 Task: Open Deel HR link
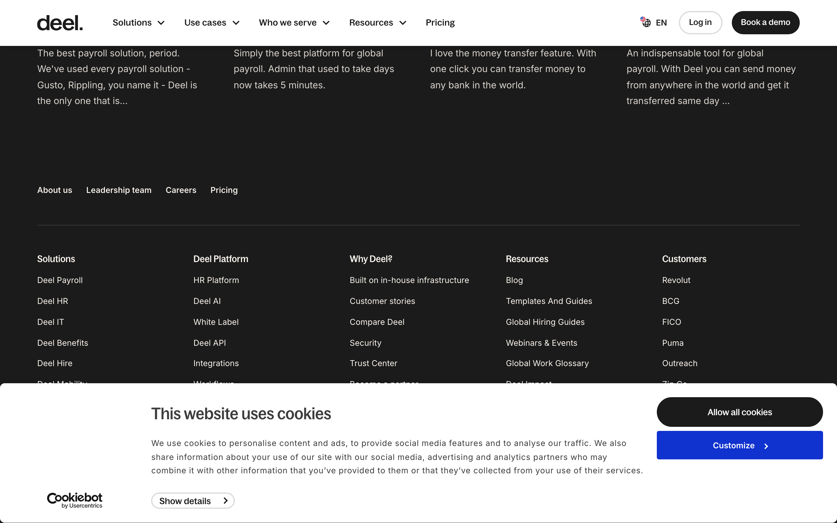tap(53, 301)
